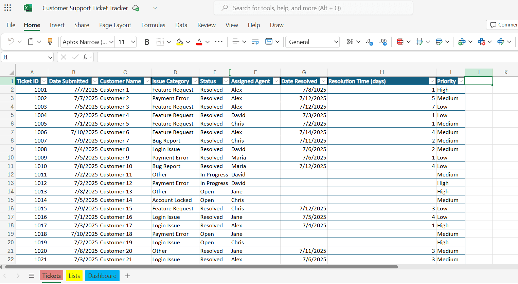Open the Status column filter dropdown
The image size is (518, 284).
pos(226,81)
